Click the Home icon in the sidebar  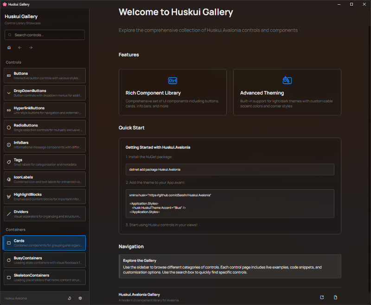9,47
